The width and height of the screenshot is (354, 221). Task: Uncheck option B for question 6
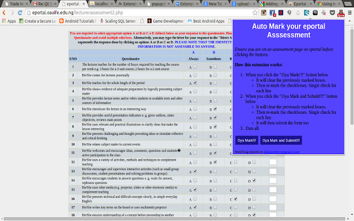(215, 109)
